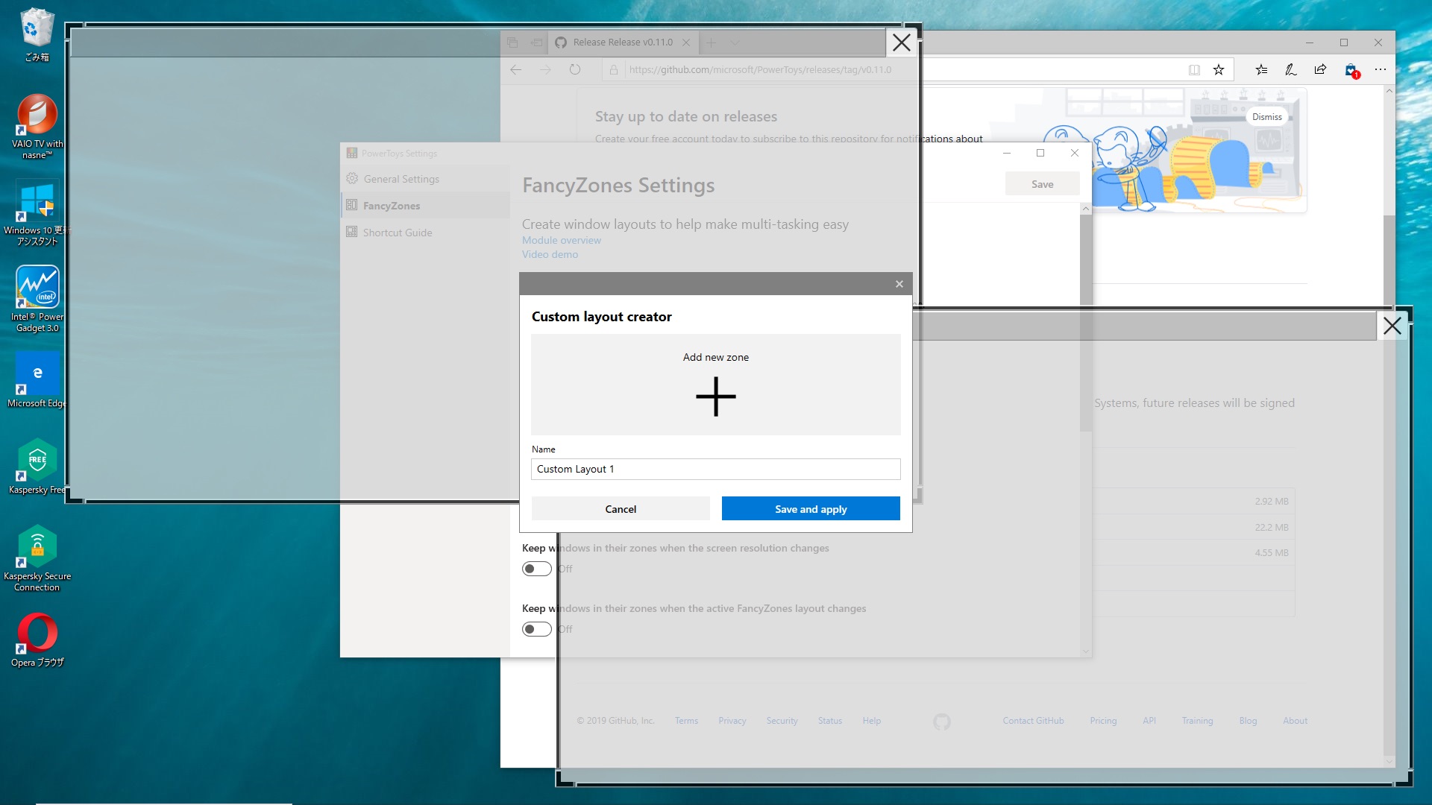Select the 4.55 MB asset size text
Screen dimensions: 1432x805
click(x=1271, y=553)
